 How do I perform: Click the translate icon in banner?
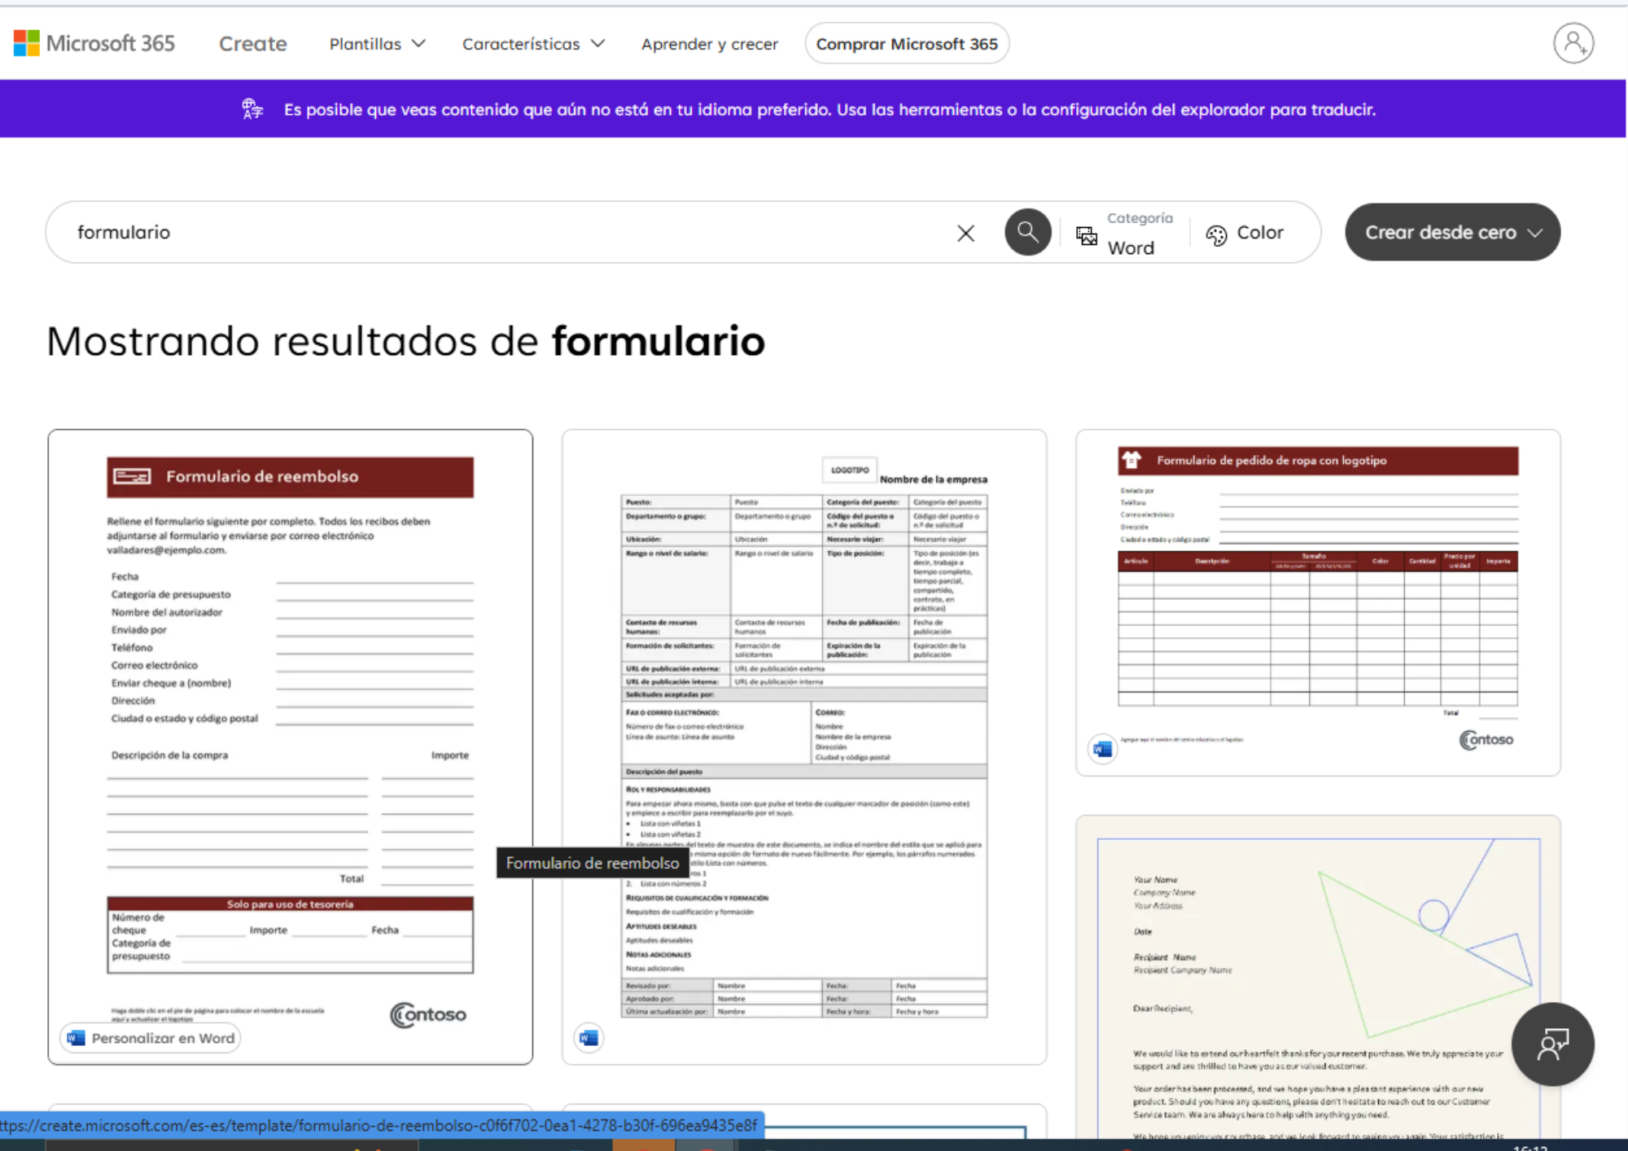pyautogui.click(x=252, y=109)
